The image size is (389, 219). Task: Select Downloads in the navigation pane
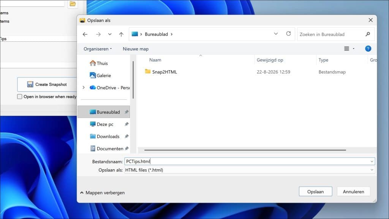[x=104, y=136]
